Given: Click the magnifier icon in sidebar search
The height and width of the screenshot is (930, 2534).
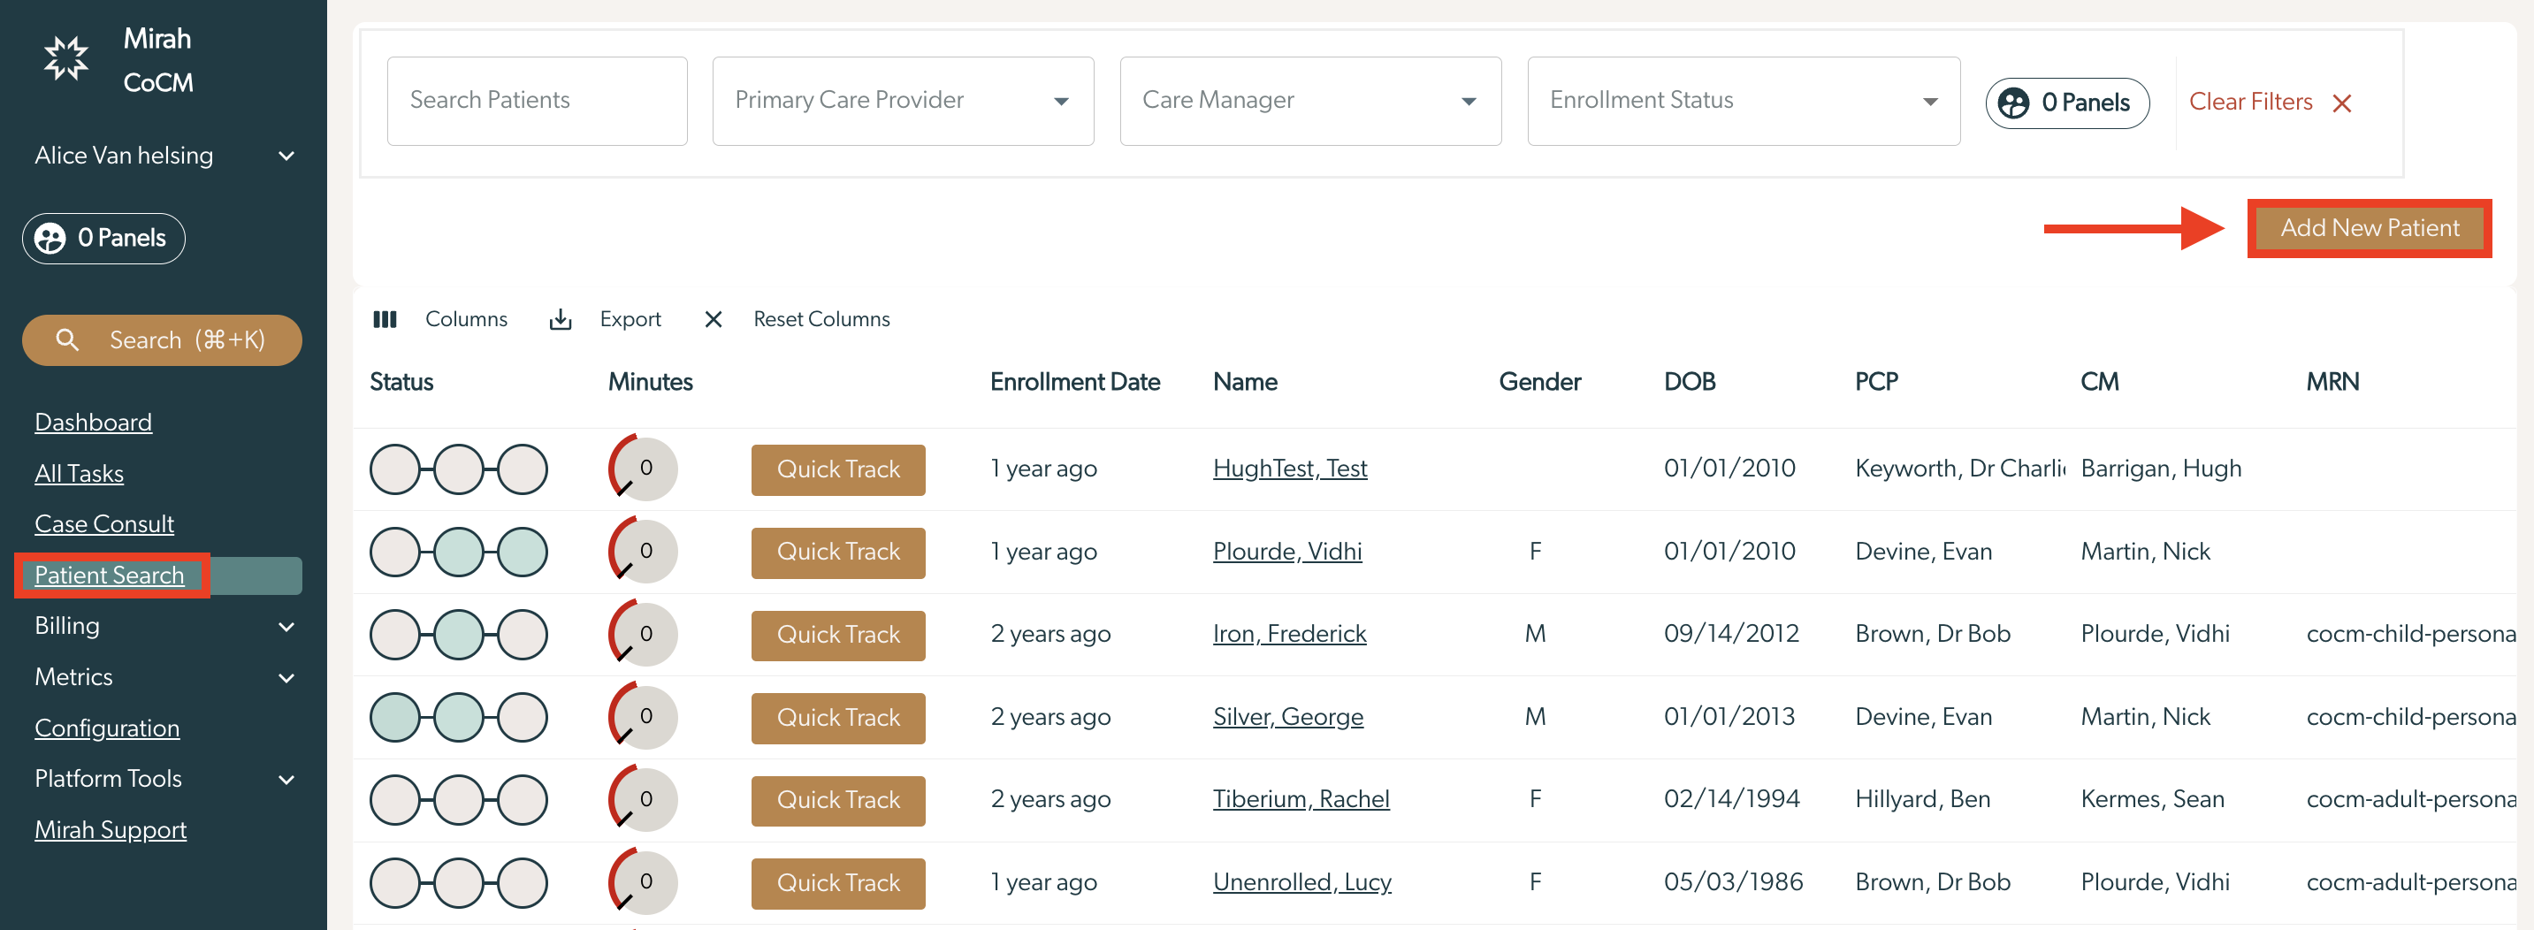Looking at the screenshot, I should click(67, 340).
